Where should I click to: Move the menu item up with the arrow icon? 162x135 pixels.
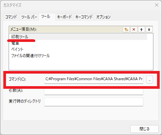tap(141, 29)
